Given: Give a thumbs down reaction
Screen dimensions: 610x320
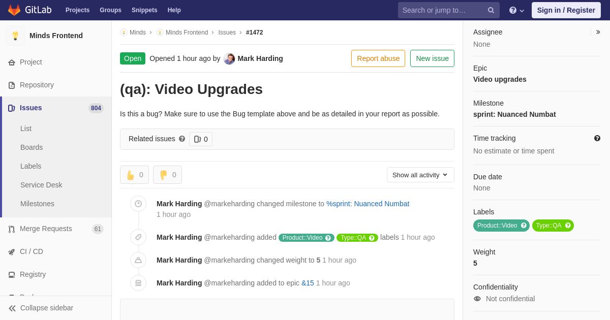Looking at the screenshot, I should point(167,175).
